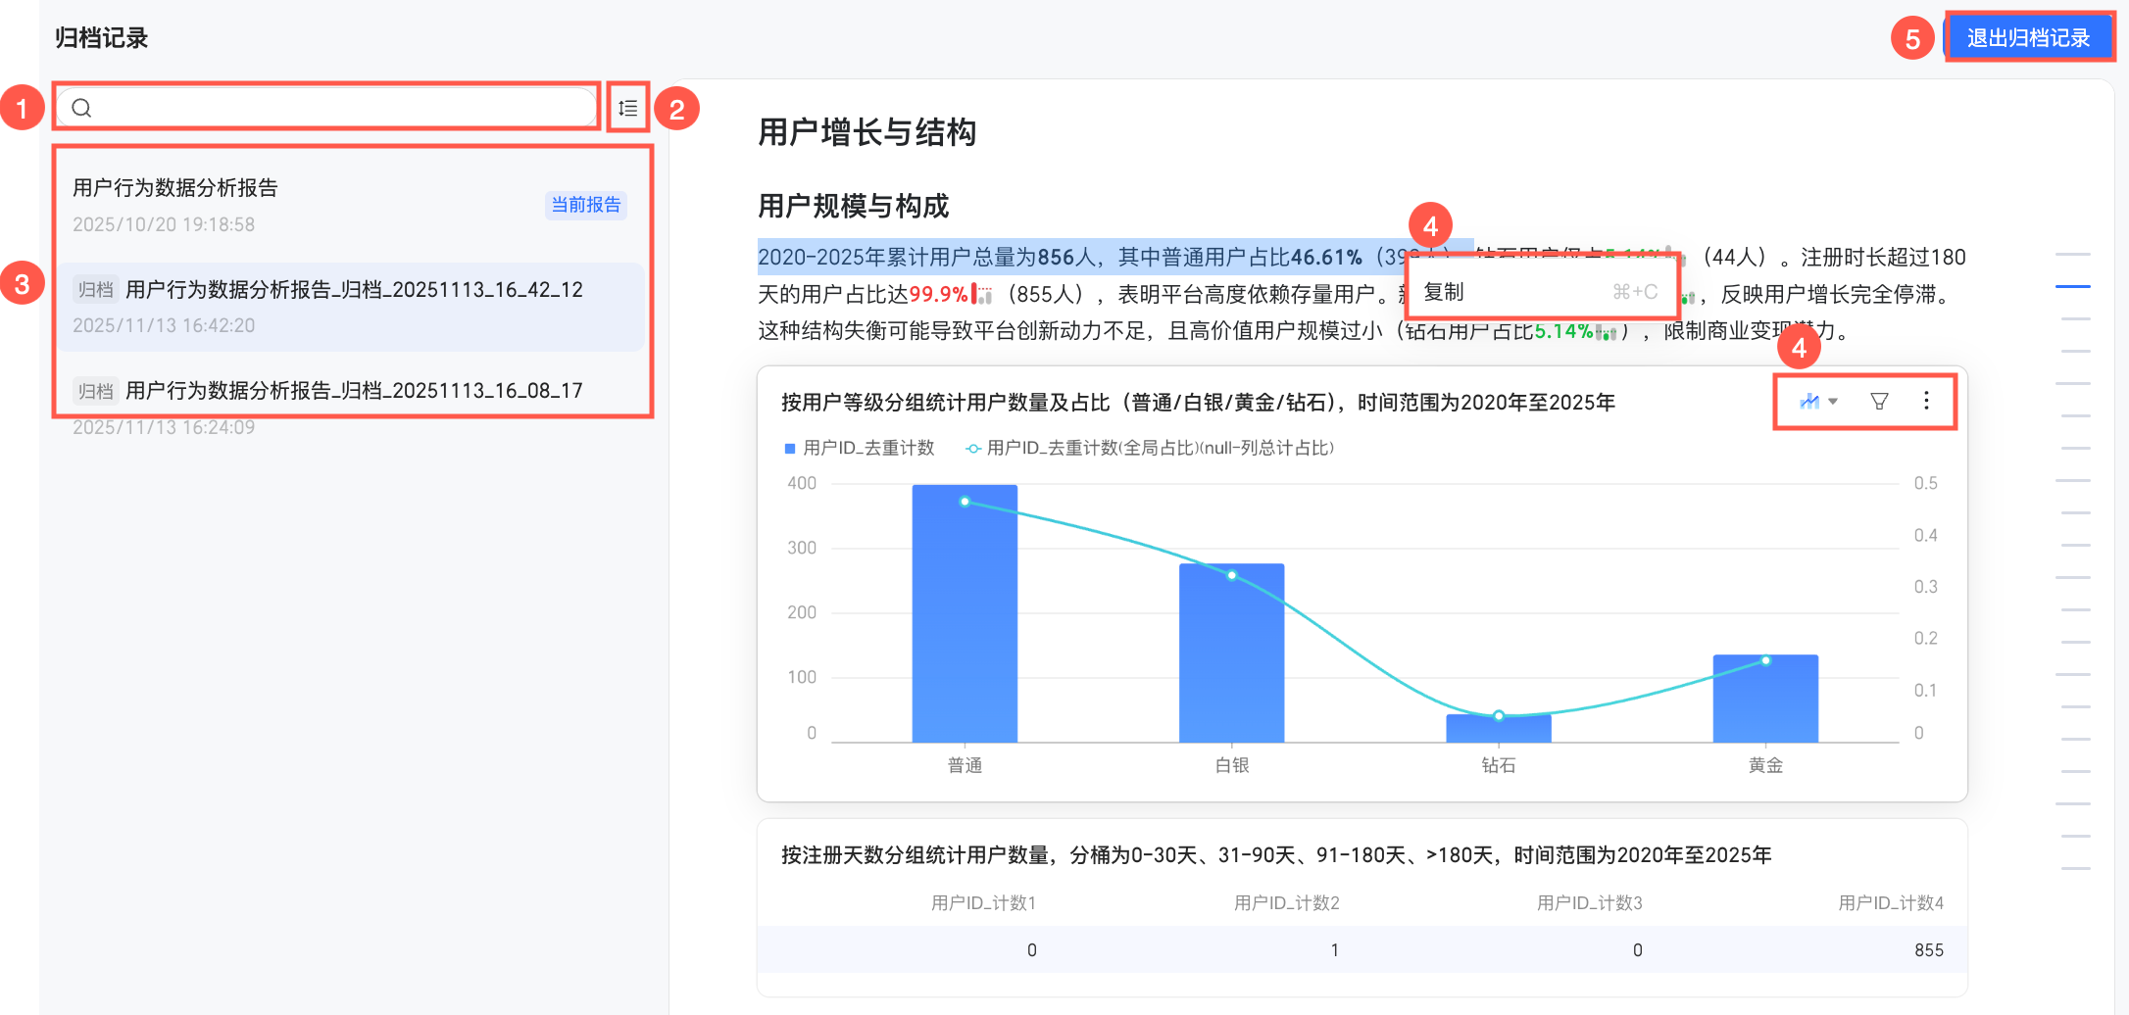Click the blue 白银 bar in the chart
Viewport: 2129px width, 1015px height.
pyautogui.click(x=1231, y=652)
